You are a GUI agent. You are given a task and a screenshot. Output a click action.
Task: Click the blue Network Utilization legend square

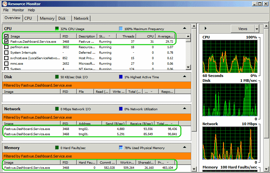tap(121, 109)
